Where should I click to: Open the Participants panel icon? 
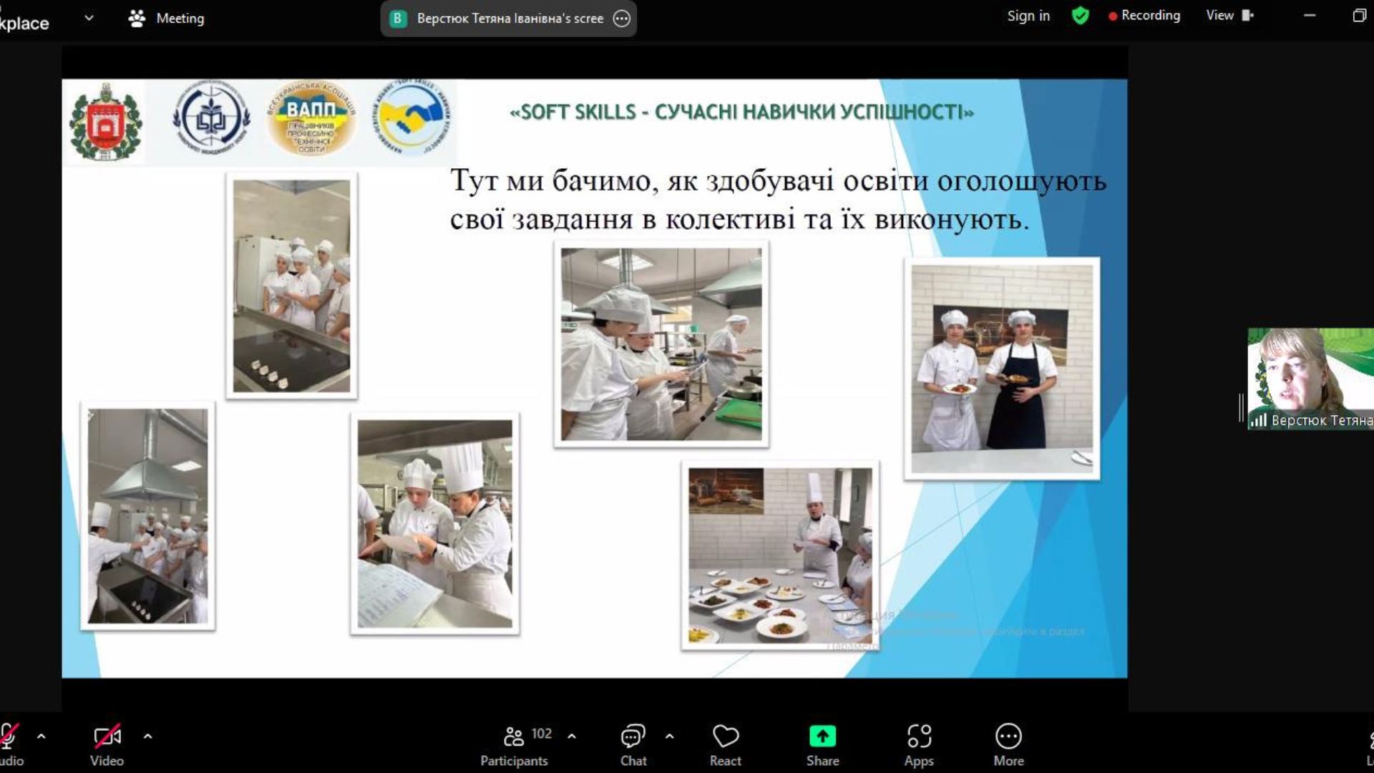click(513, 736)
